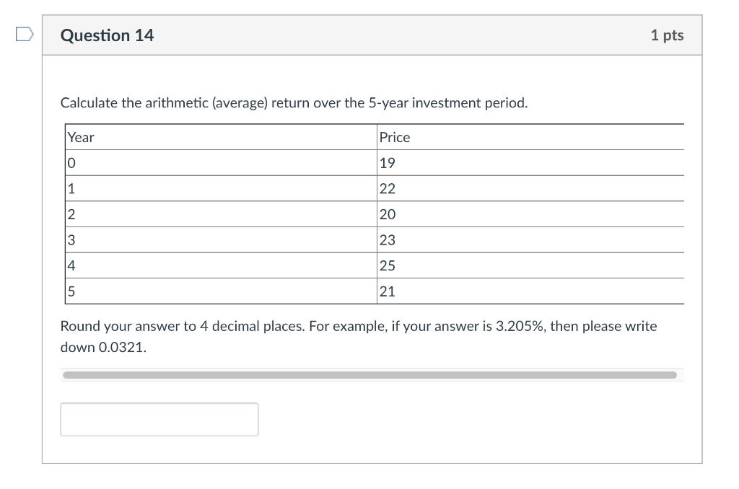Click the 1 pts label
Screen dimensions: 739x489
(x=668, y=35)
